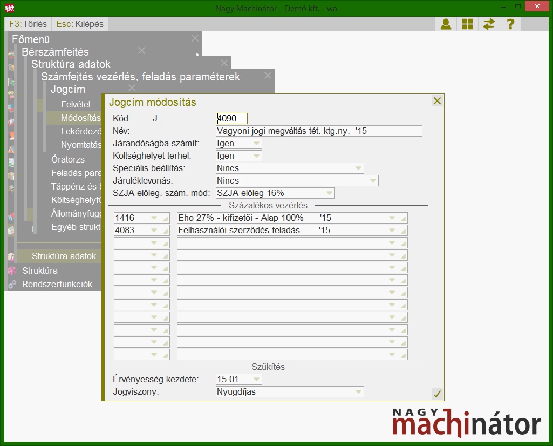The image size is (553, 446).
Task: Expand the Költséghelyet terhel dropdown
Action: pos(256,156)
